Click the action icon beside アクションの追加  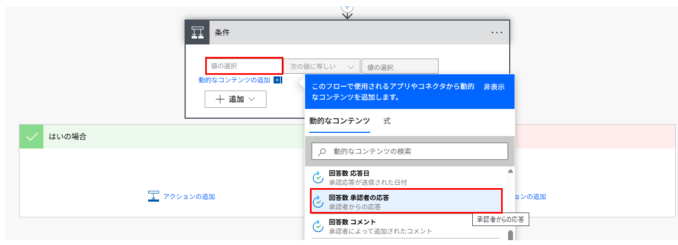[154, 196]
